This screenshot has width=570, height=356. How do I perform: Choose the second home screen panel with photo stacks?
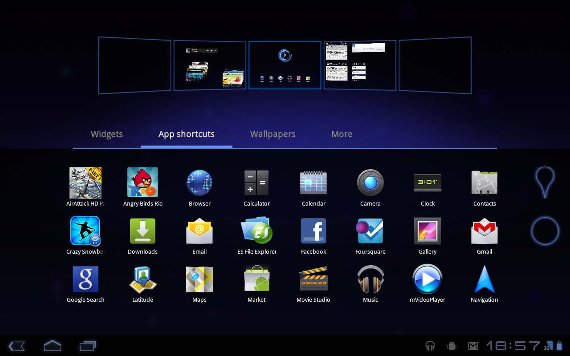point(210,65)
